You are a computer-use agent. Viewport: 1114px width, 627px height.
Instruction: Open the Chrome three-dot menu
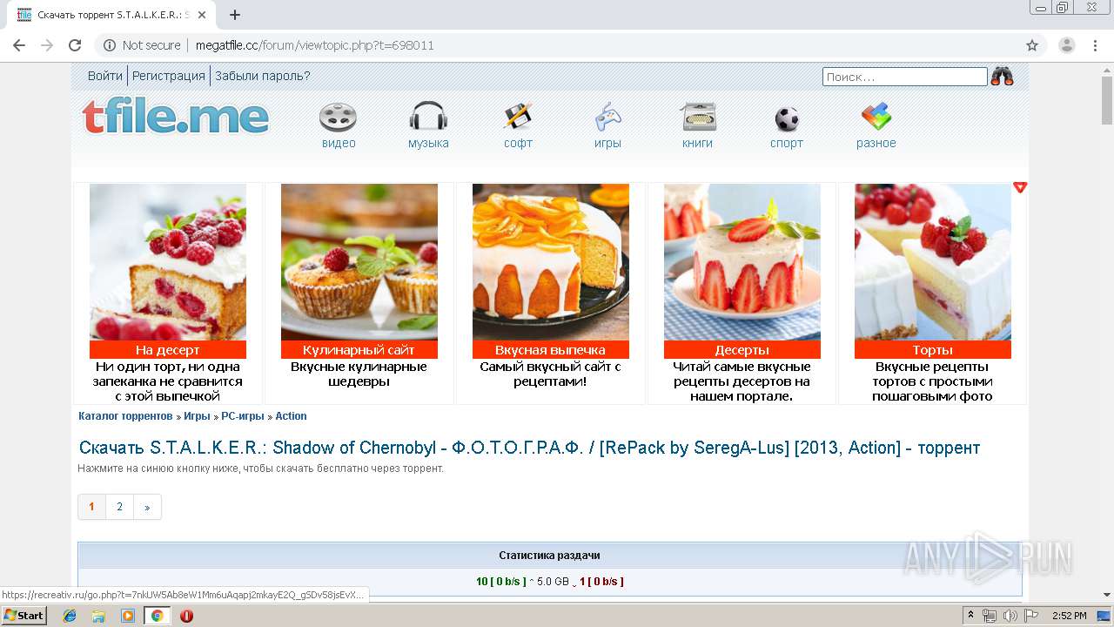(x=1095, y=45)
